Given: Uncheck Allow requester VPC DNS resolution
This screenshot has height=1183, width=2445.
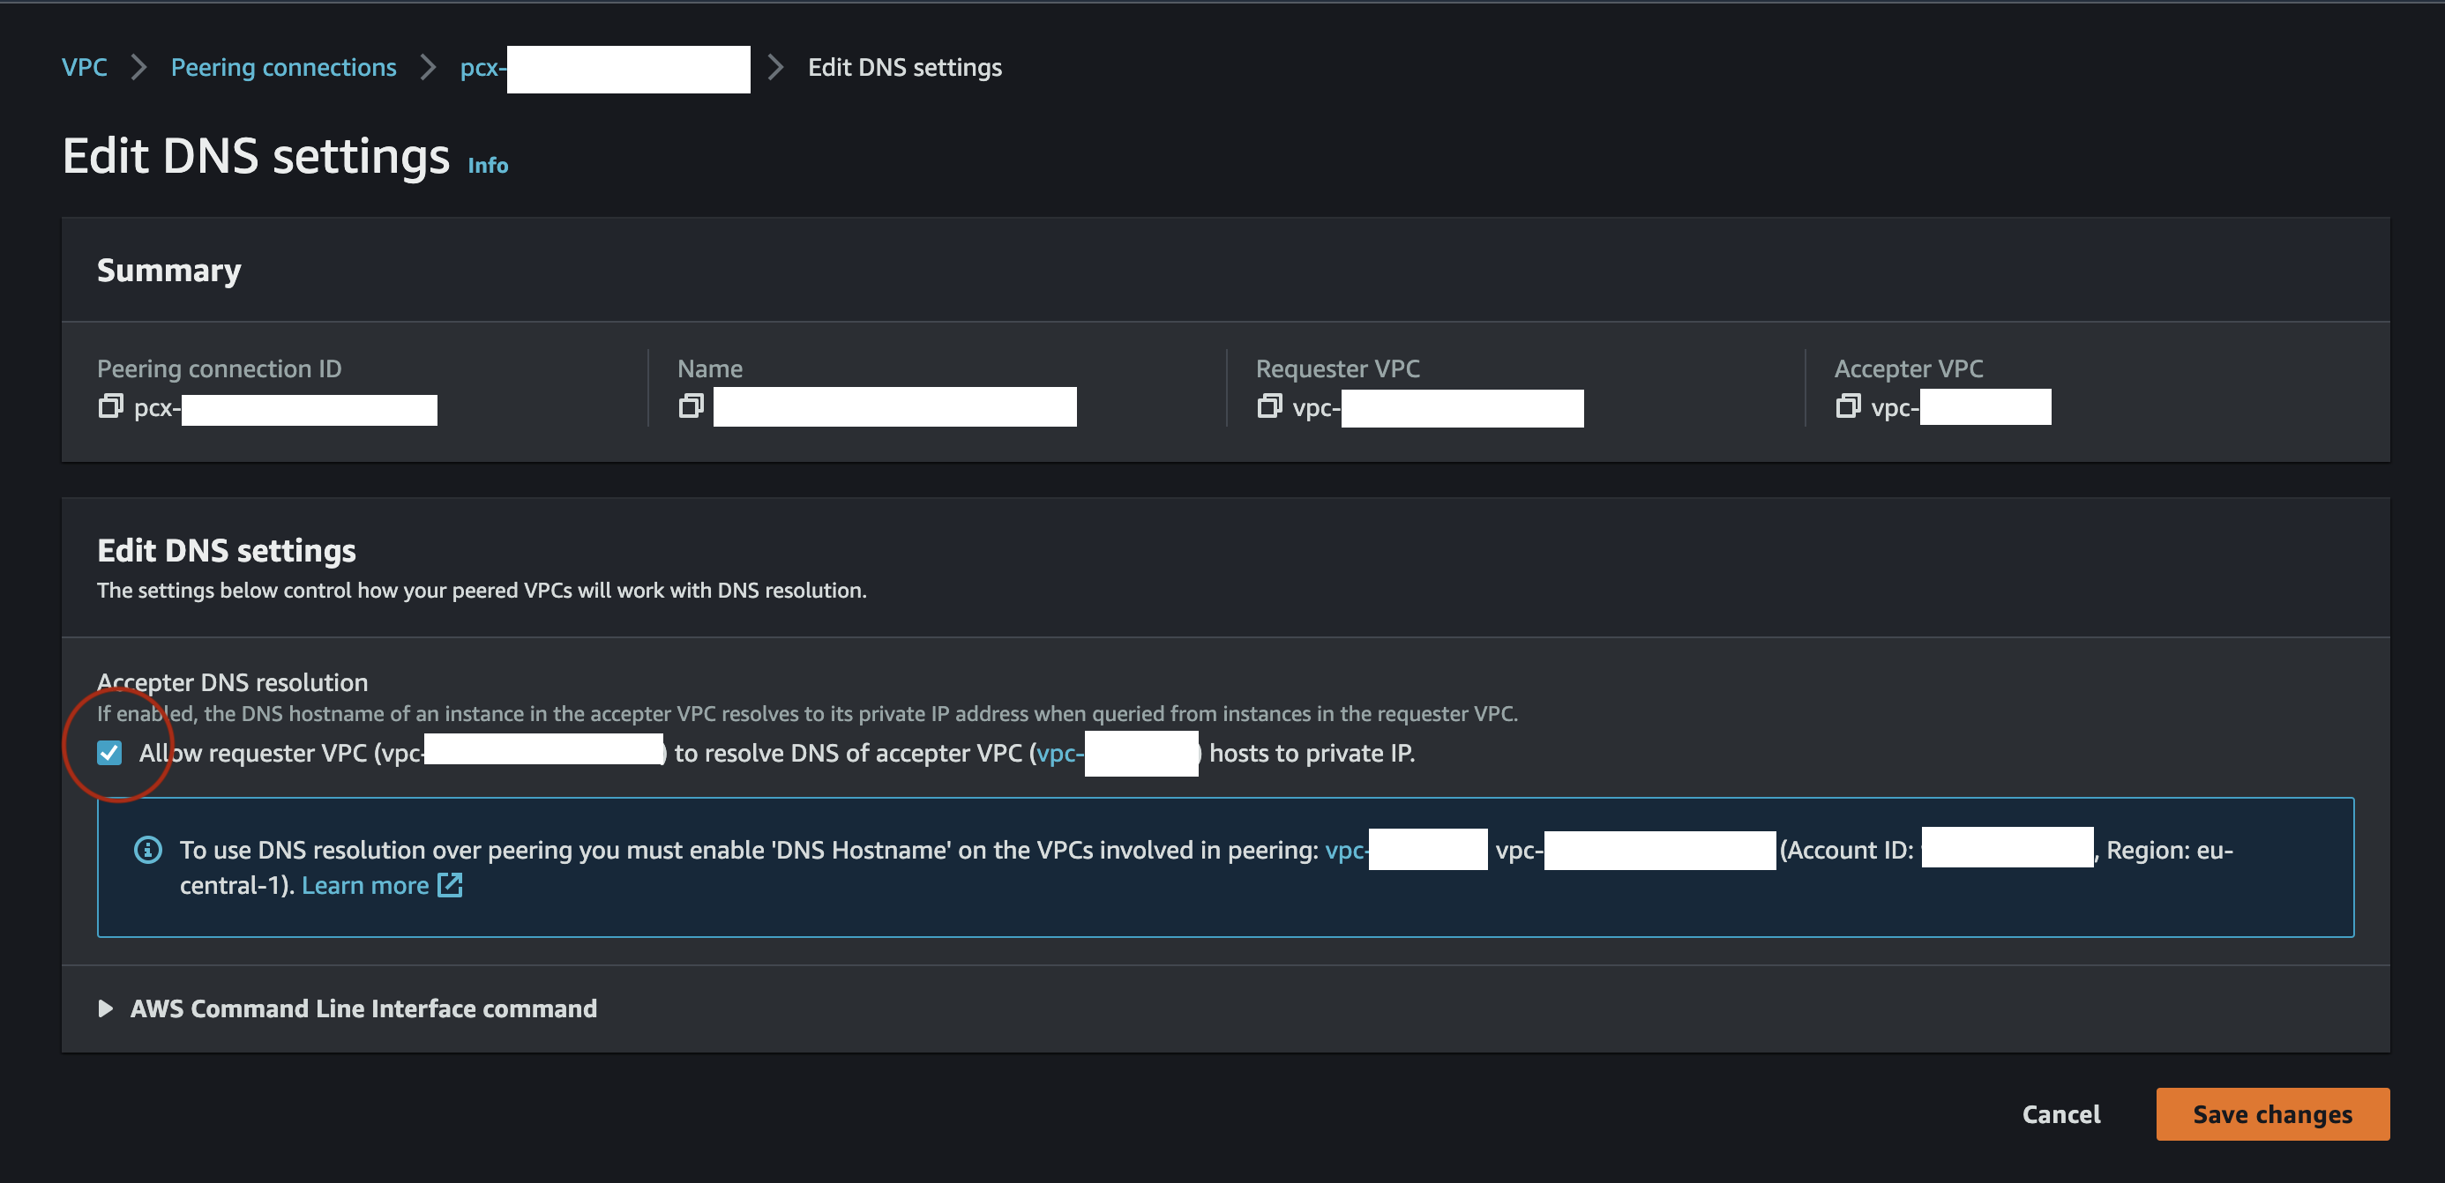Looking at the screenshot, I should (x=109, y=752).
